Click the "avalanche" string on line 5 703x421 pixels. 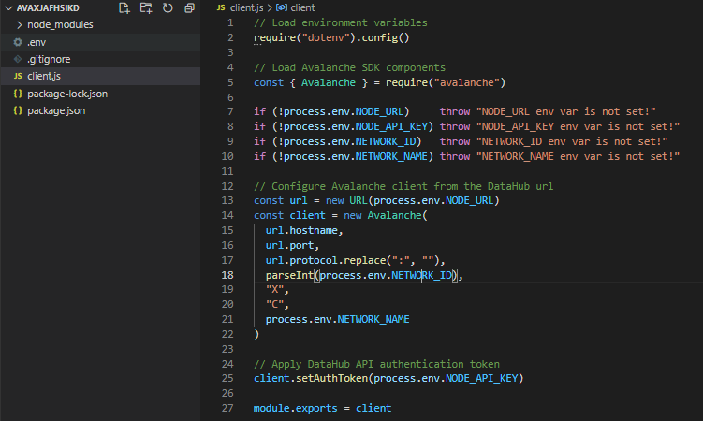click(x=467, y=82)
